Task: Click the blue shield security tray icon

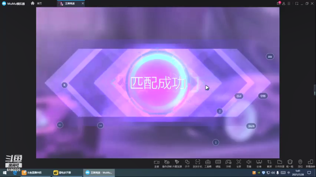Action: [x=263, y=173]
